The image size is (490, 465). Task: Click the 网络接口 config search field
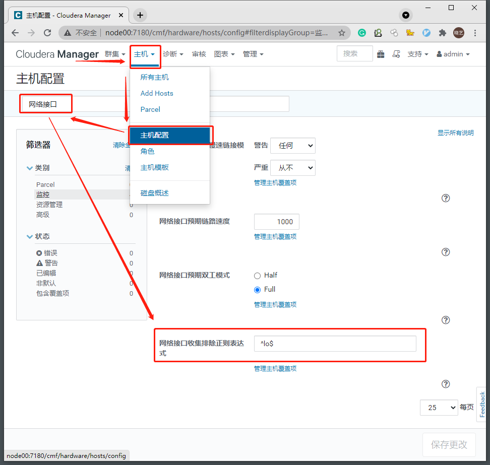pyautogui.click(x=156, y=104)
